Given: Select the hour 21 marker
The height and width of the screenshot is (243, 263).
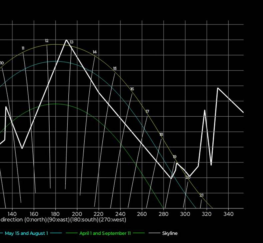Looking at the screenshot, I should [x=202, y=195].
